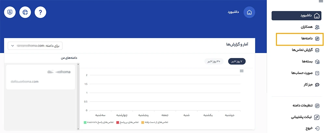The image size is (325, 133).
Task: Toggle the orange تماس‌های از دست رفته legend
Action: point(155,122)
